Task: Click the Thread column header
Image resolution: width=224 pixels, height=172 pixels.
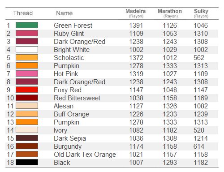Action: pos(23,13)
